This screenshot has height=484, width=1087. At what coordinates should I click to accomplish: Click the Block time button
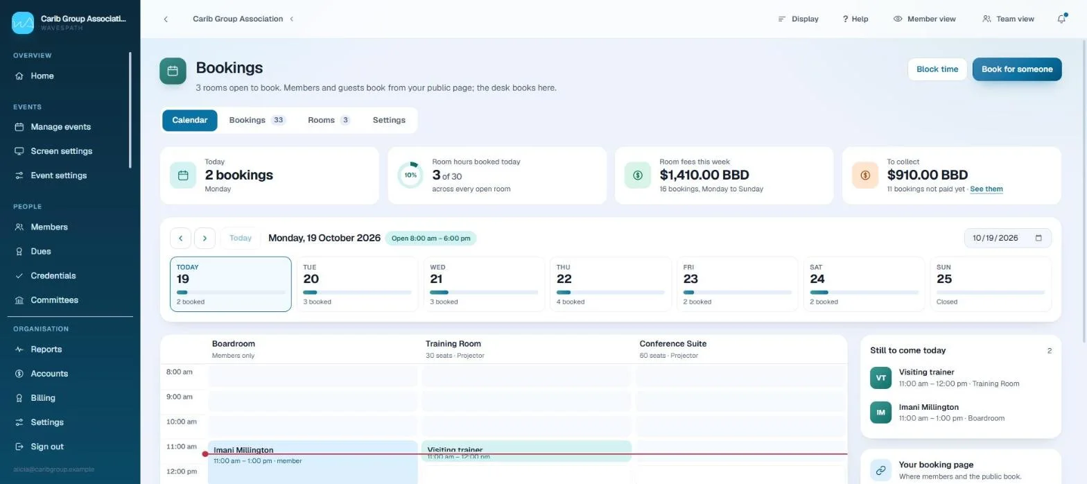point(937,69)
